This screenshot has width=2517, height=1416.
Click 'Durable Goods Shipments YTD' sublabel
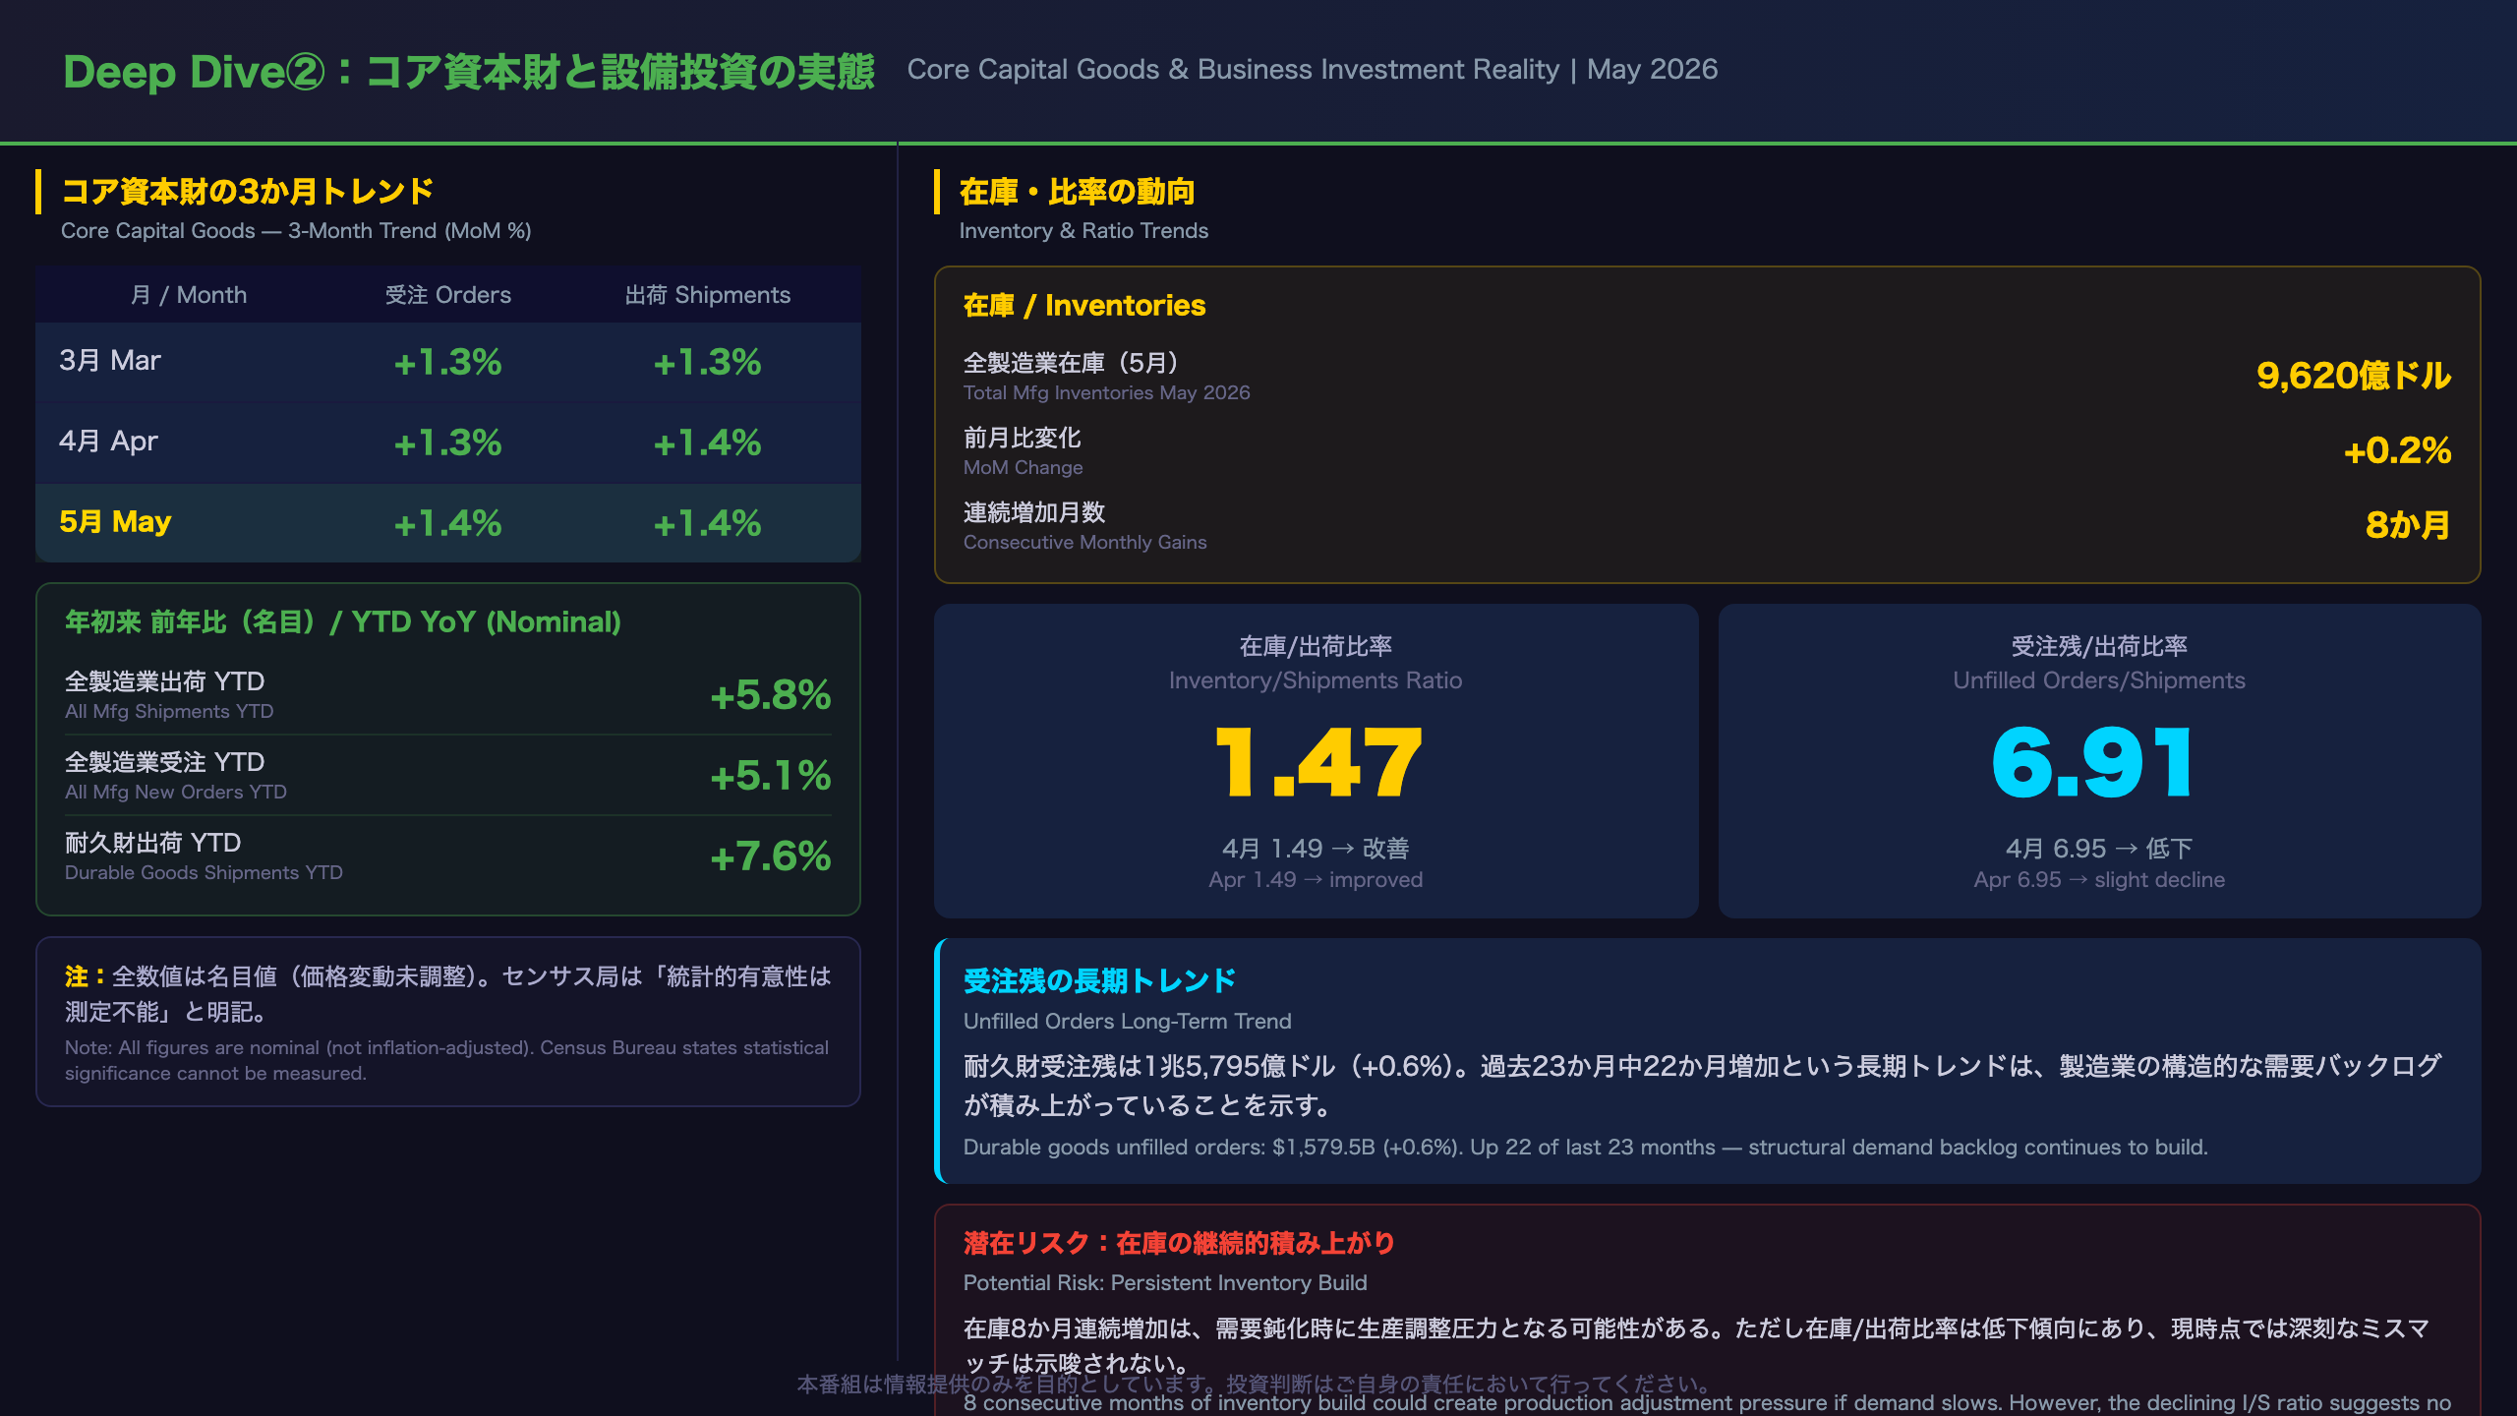tap(204, 872)
